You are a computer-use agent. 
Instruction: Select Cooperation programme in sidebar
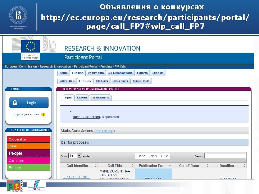coord(28,139)
